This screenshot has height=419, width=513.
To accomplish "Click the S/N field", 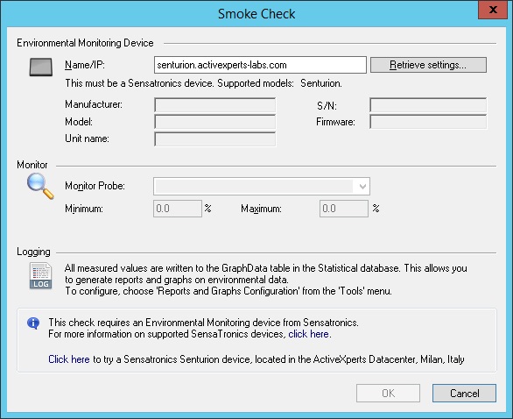I will click(x=428, y=105).
